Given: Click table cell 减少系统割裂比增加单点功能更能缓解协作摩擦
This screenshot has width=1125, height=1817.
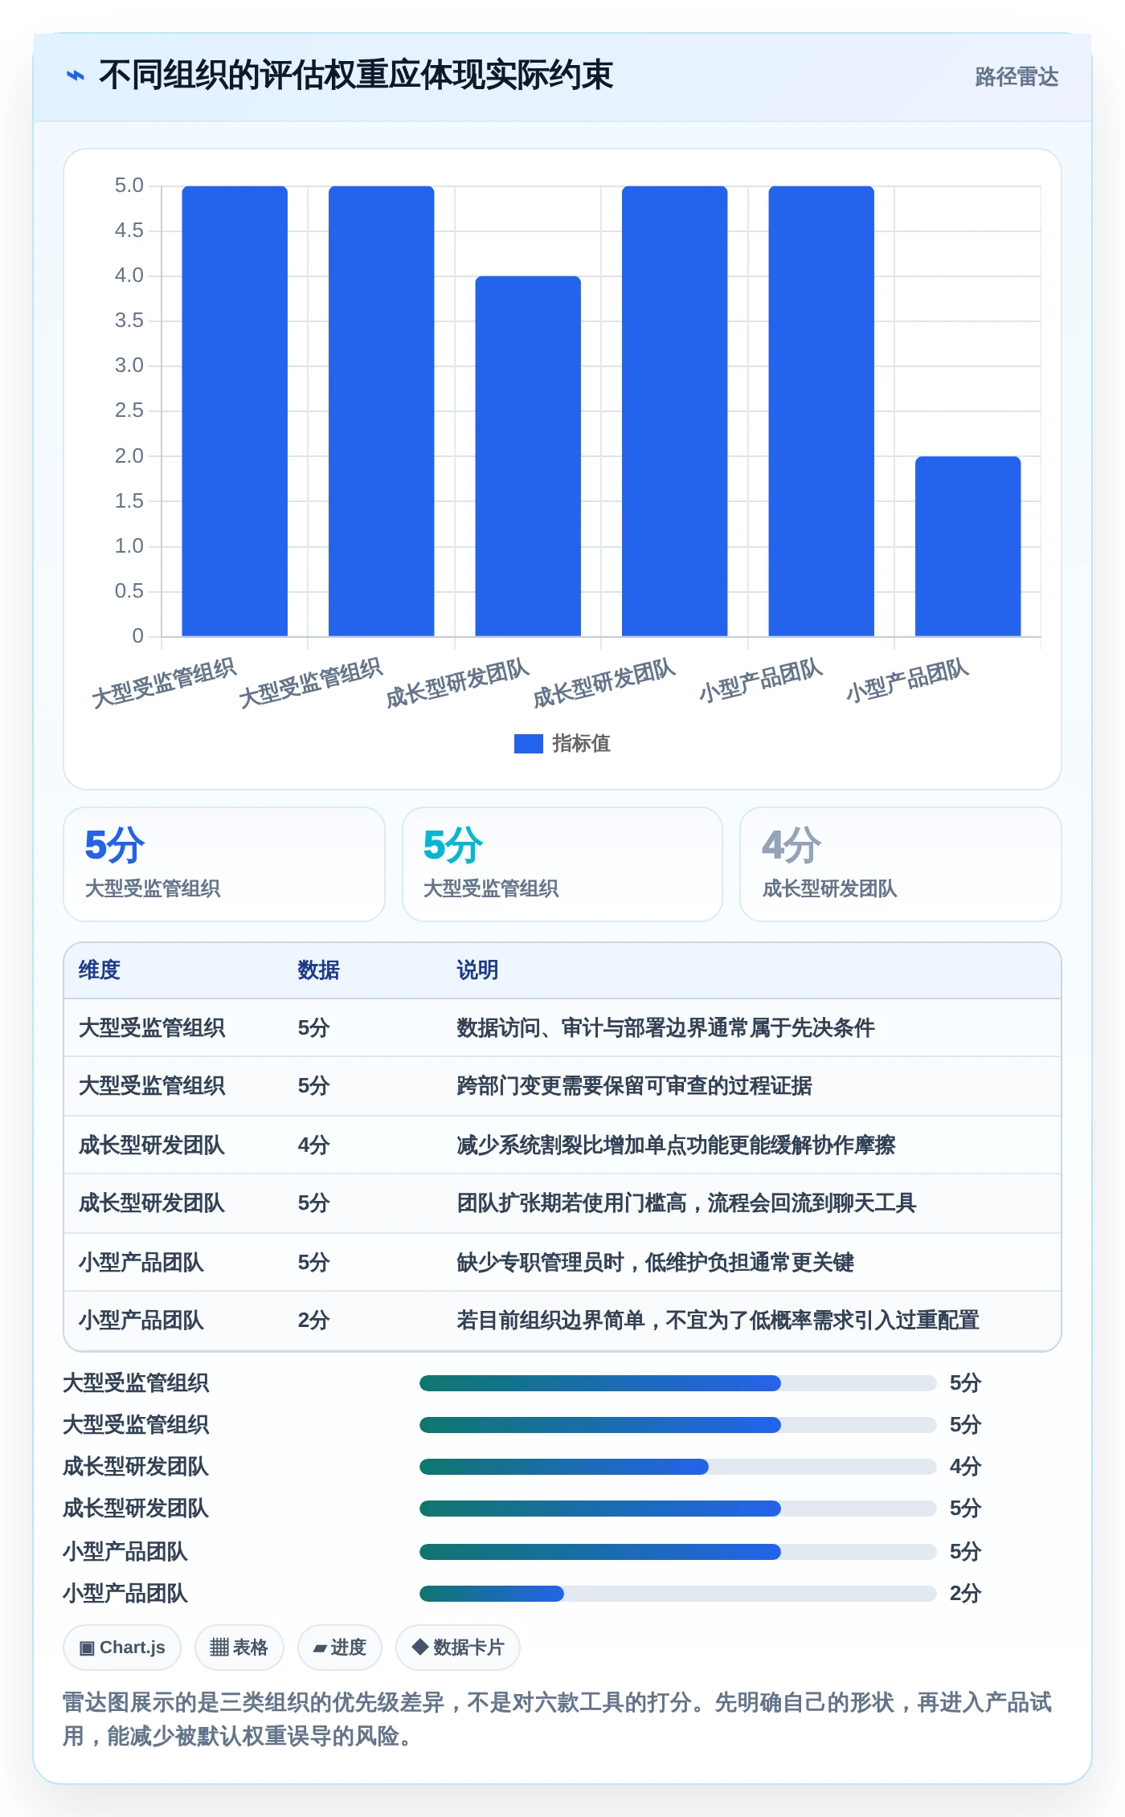Looking at the screenshot, I should coord(676,1145).
